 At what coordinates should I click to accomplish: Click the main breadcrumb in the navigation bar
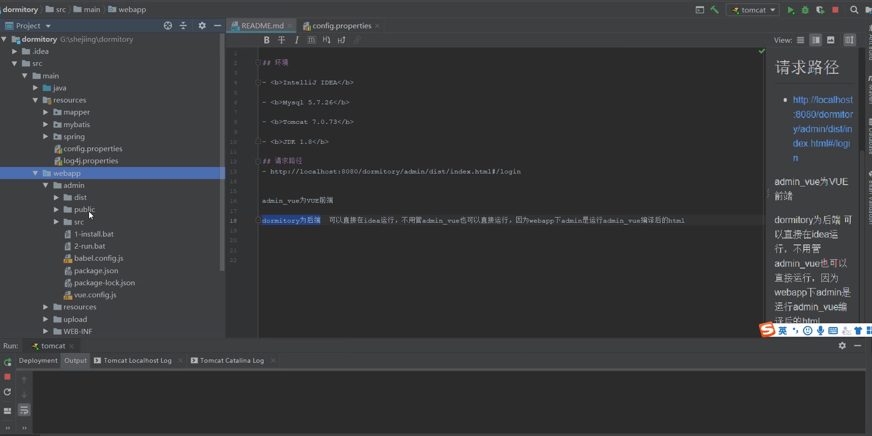87,9
